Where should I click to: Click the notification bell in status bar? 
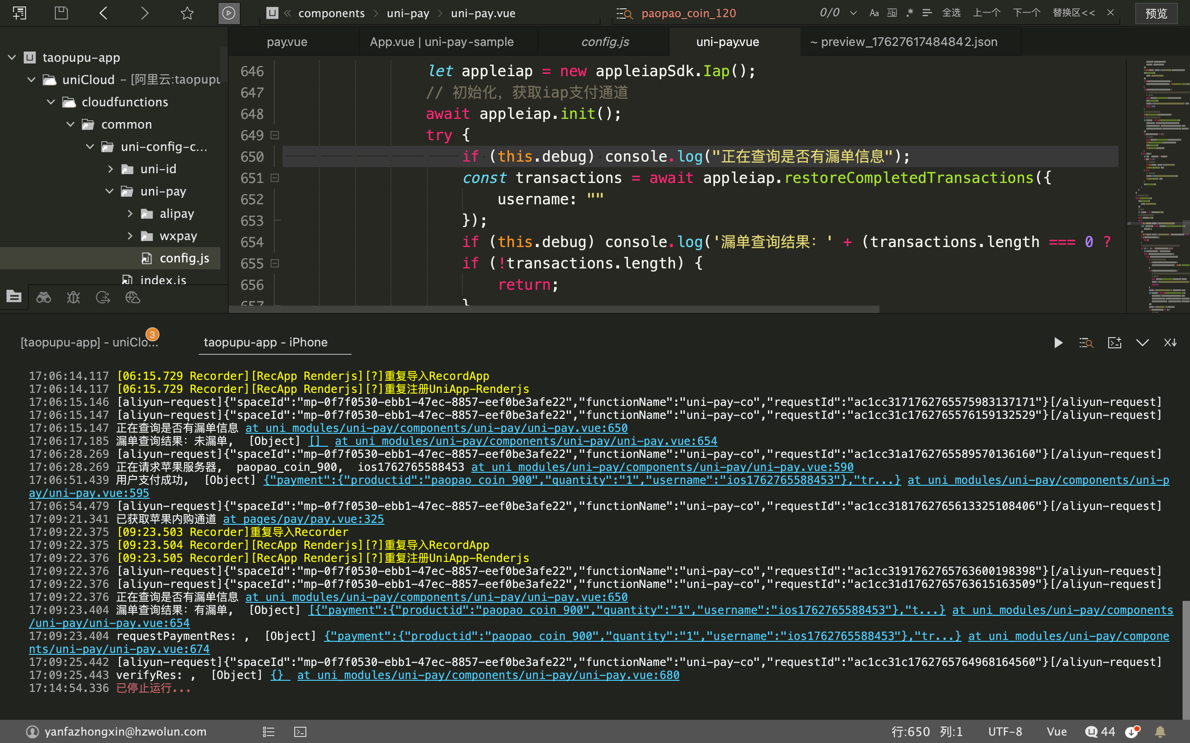pyautogui.click(x=1160, y=732)
